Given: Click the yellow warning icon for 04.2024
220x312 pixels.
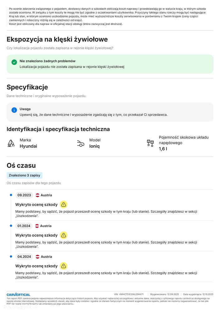Looking at the screenshot, I should click(x=63, y=266).
